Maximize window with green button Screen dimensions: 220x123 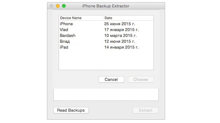click(x=64, y=6)
